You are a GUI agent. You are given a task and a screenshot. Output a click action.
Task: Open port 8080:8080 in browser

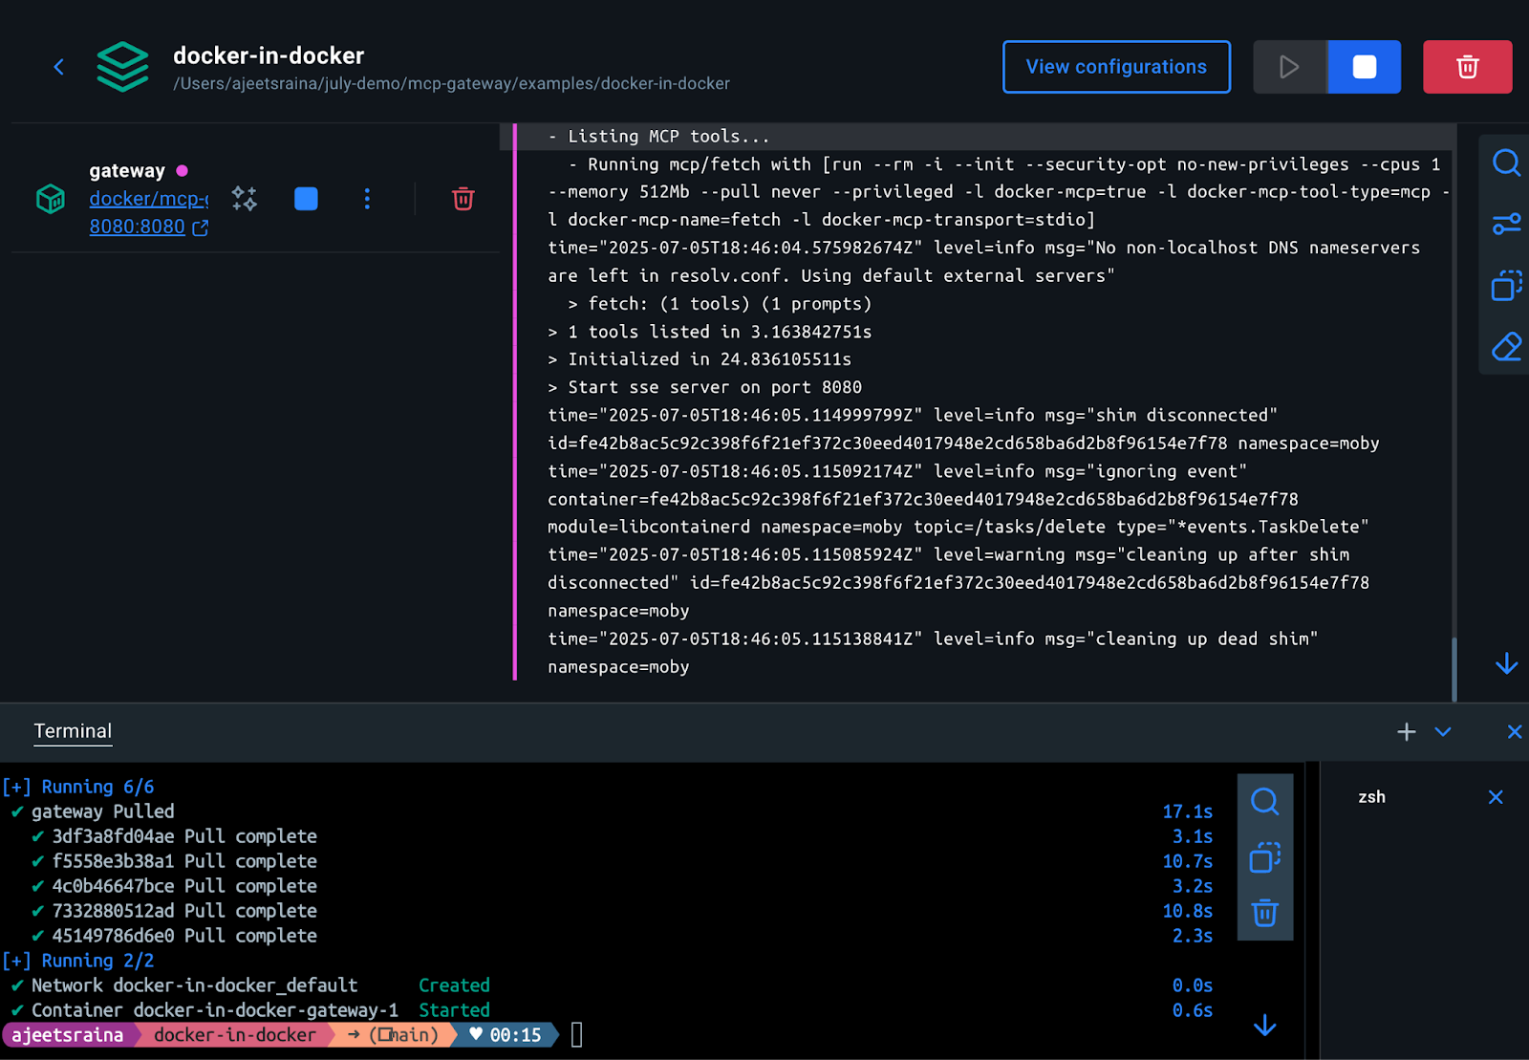coord(148,227)
